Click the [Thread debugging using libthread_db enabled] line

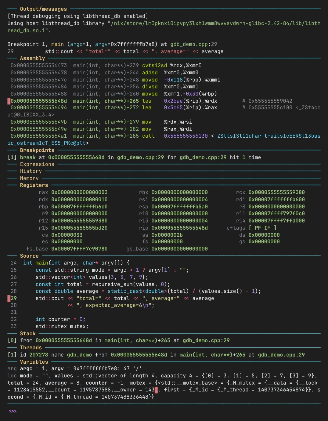click(x=78, y=16)
